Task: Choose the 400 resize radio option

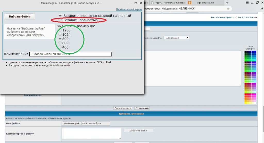Action: point(60,47)
